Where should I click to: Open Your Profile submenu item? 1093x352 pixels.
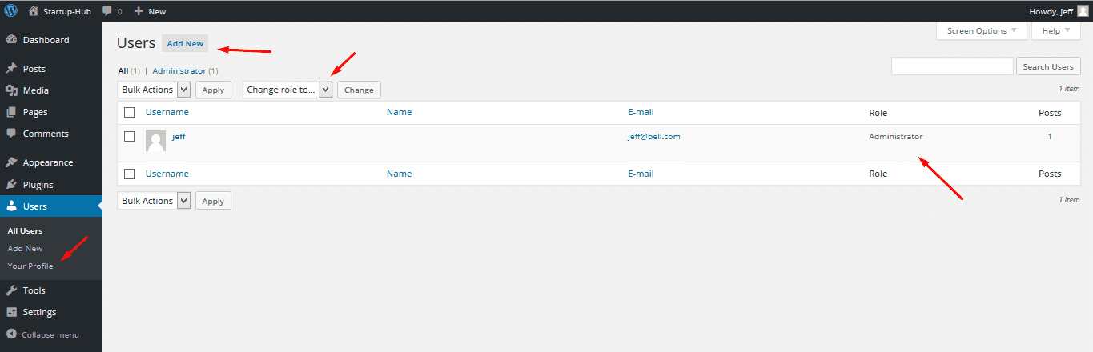(x=30, y=266)
